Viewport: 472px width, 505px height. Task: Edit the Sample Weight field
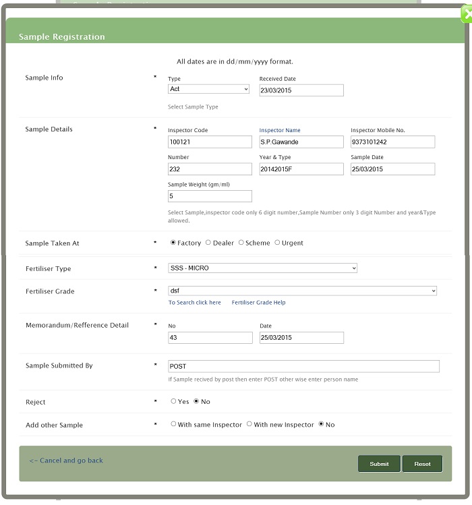(210, 196)
